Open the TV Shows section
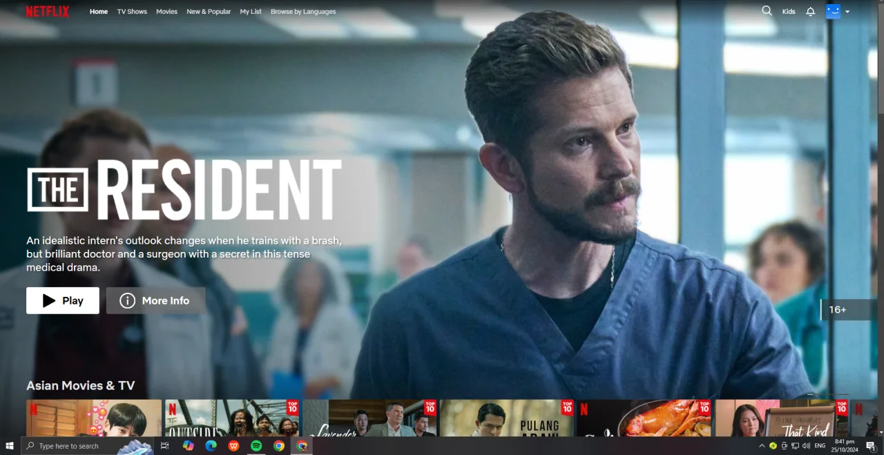Image resolution: width=884 pixels, height=455 pixels. [x=132, y=12]
